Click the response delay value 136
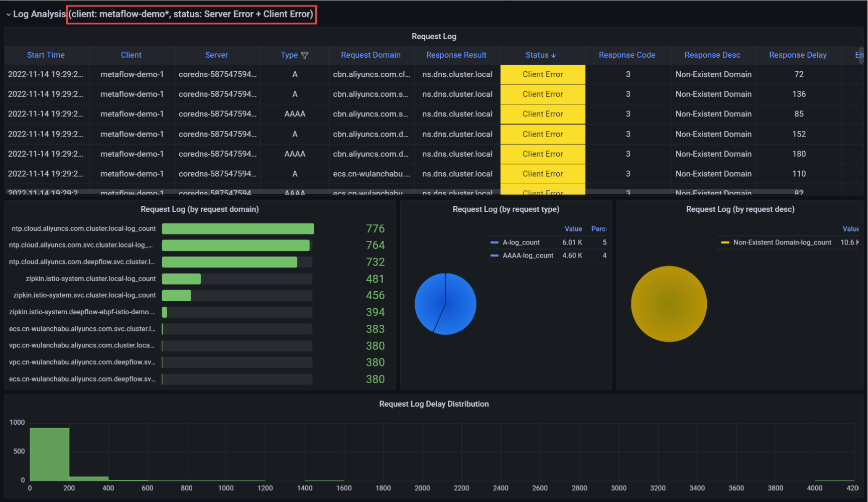 pyautogui.click(x=799, y=94)
